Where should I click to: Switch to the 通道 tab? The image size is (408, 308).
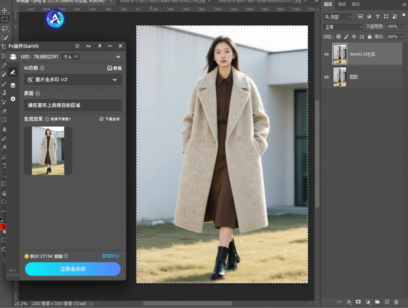pos(342,4)
